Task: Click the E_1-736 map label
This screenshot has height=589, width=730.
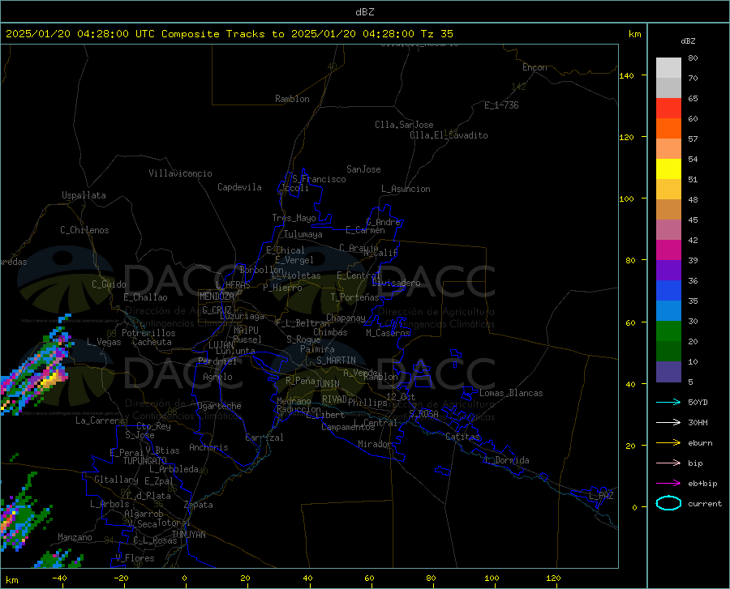Action: click(501, 105)
